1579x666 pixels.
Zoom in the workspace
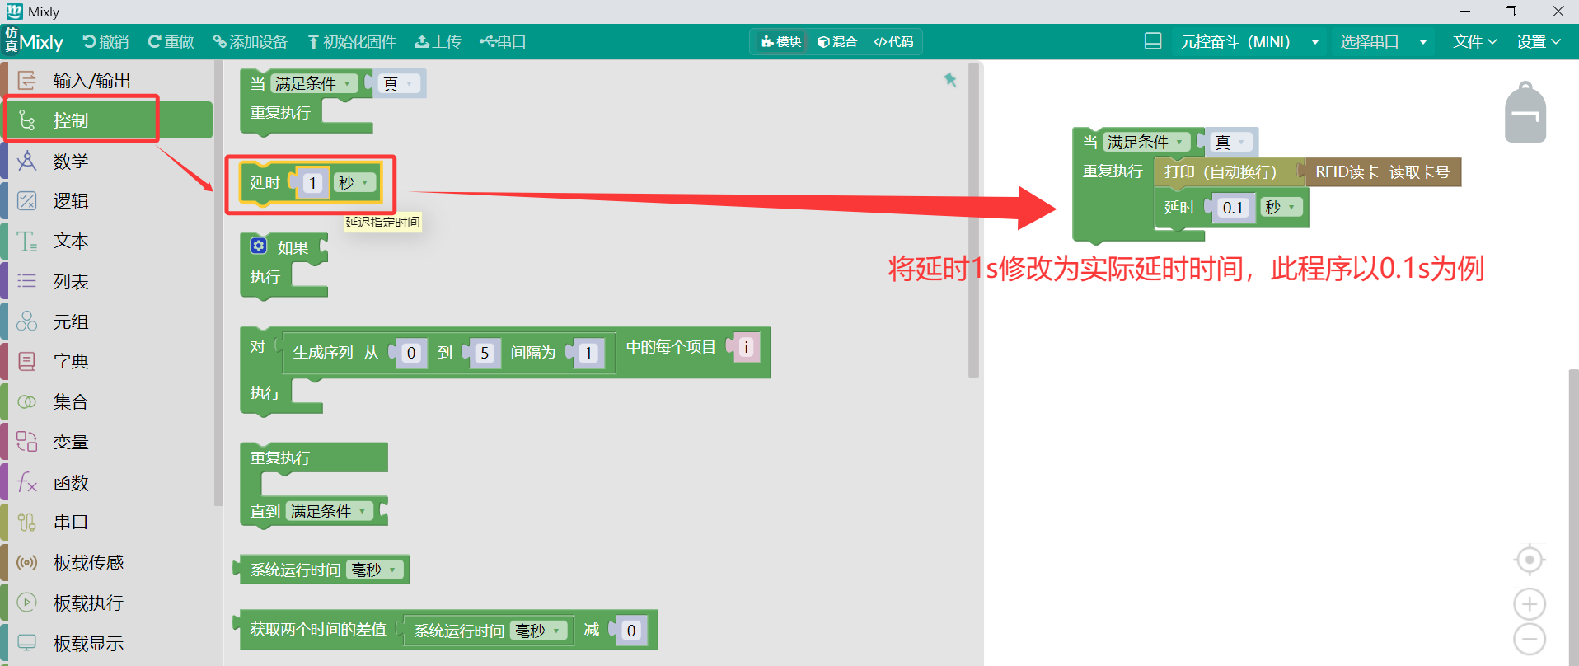(x=1530, y=604)
